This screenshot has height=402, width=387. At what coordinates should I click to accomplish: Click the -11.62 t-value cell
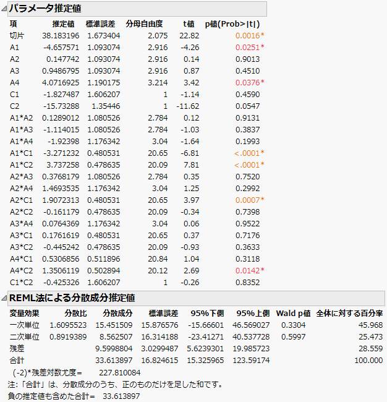(x=187, y=106)
